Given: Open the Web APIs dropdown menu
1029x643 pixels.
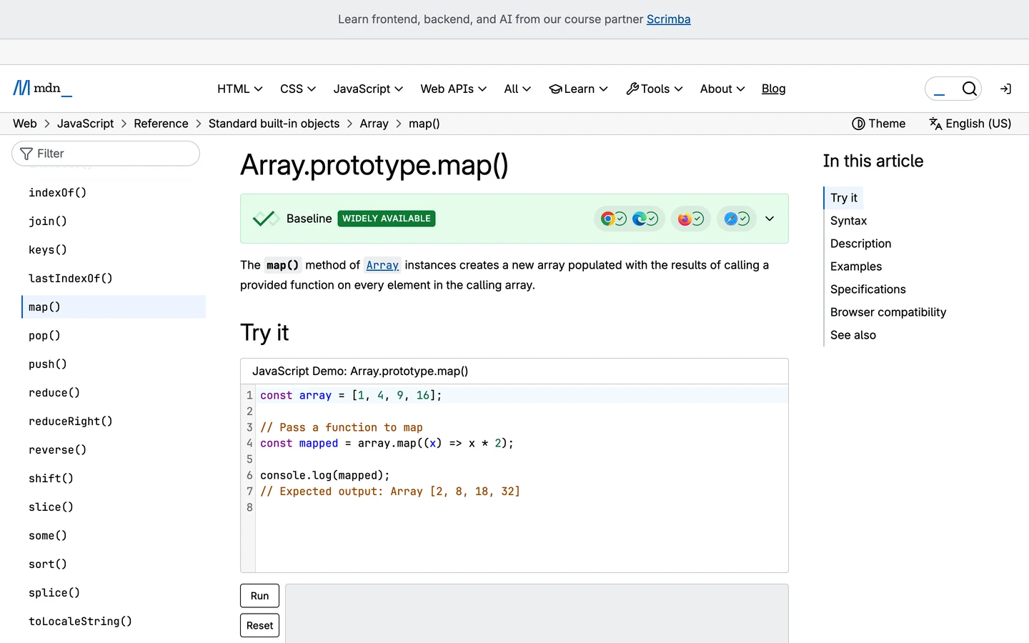Looking at the screenshot, I should click(453, 89).
